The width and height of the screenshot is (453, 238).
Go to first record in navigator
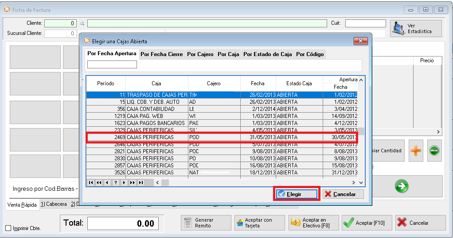pos(91,182)
